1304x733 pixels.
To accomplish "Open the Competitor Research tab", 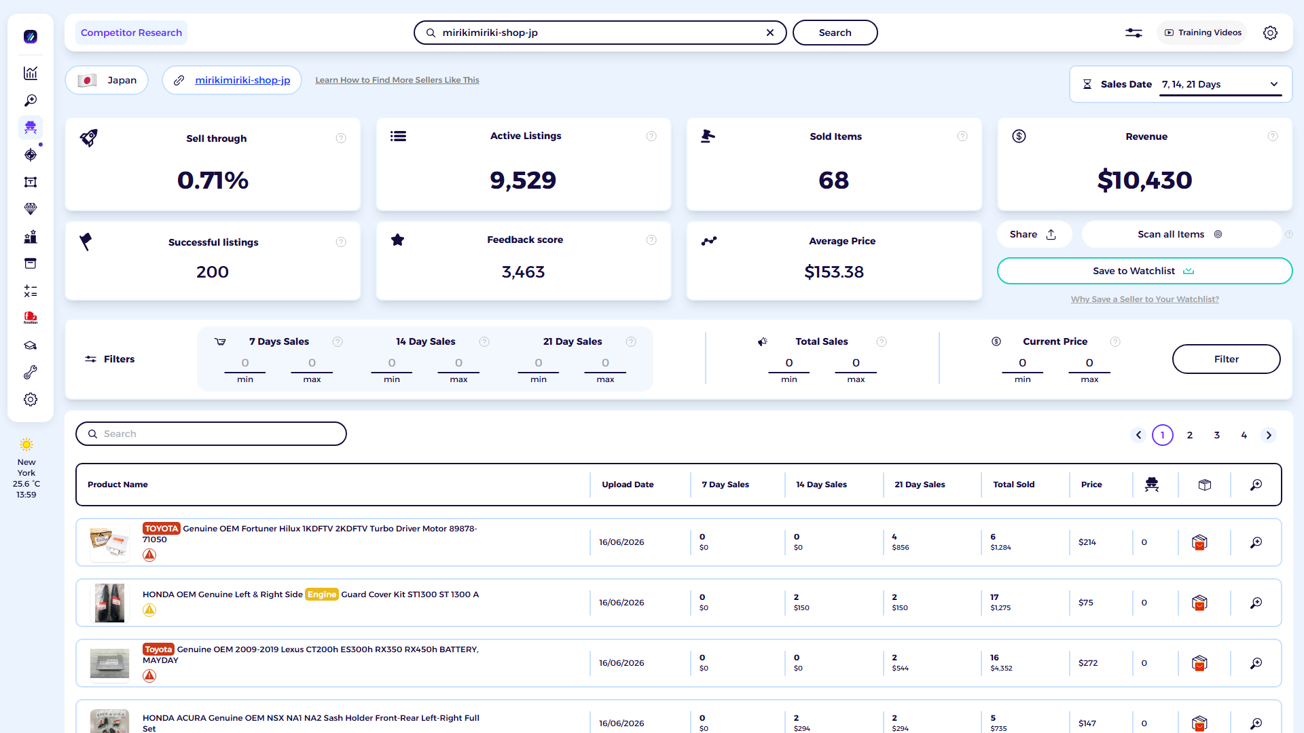I will [x=131, y=33].
